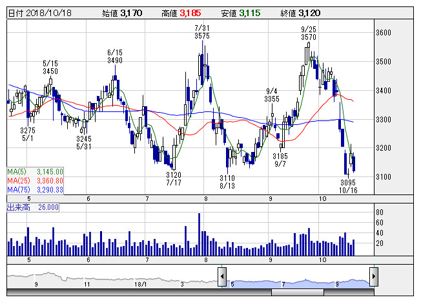Click the left range handle of the navigator
Image resolution: width=421 pixels, height=302 pixels.
pyautogui.click(x=221, y=278)
